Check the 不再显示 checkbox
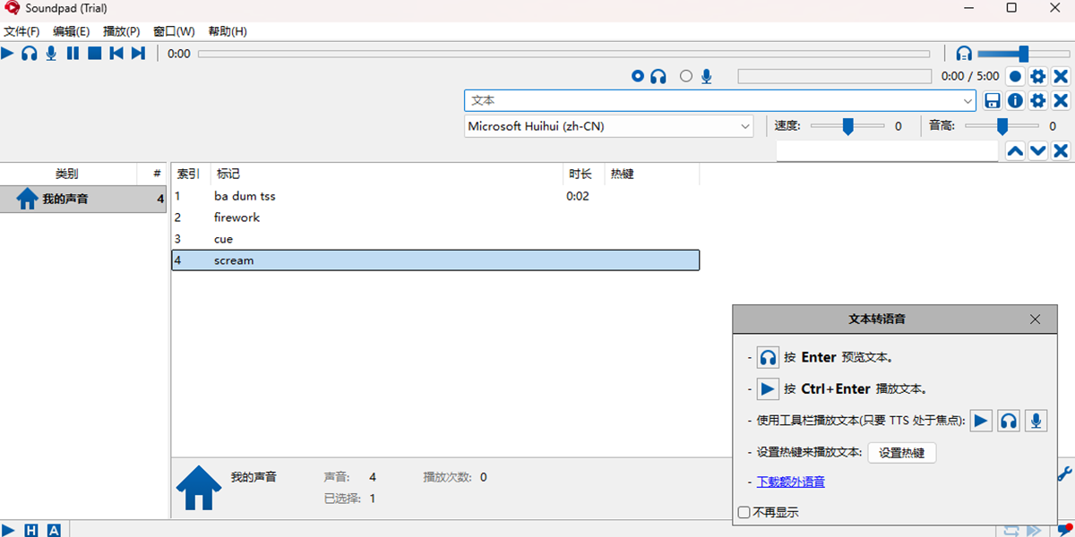This screenshot has width=1075, height=537. (744, 512)
